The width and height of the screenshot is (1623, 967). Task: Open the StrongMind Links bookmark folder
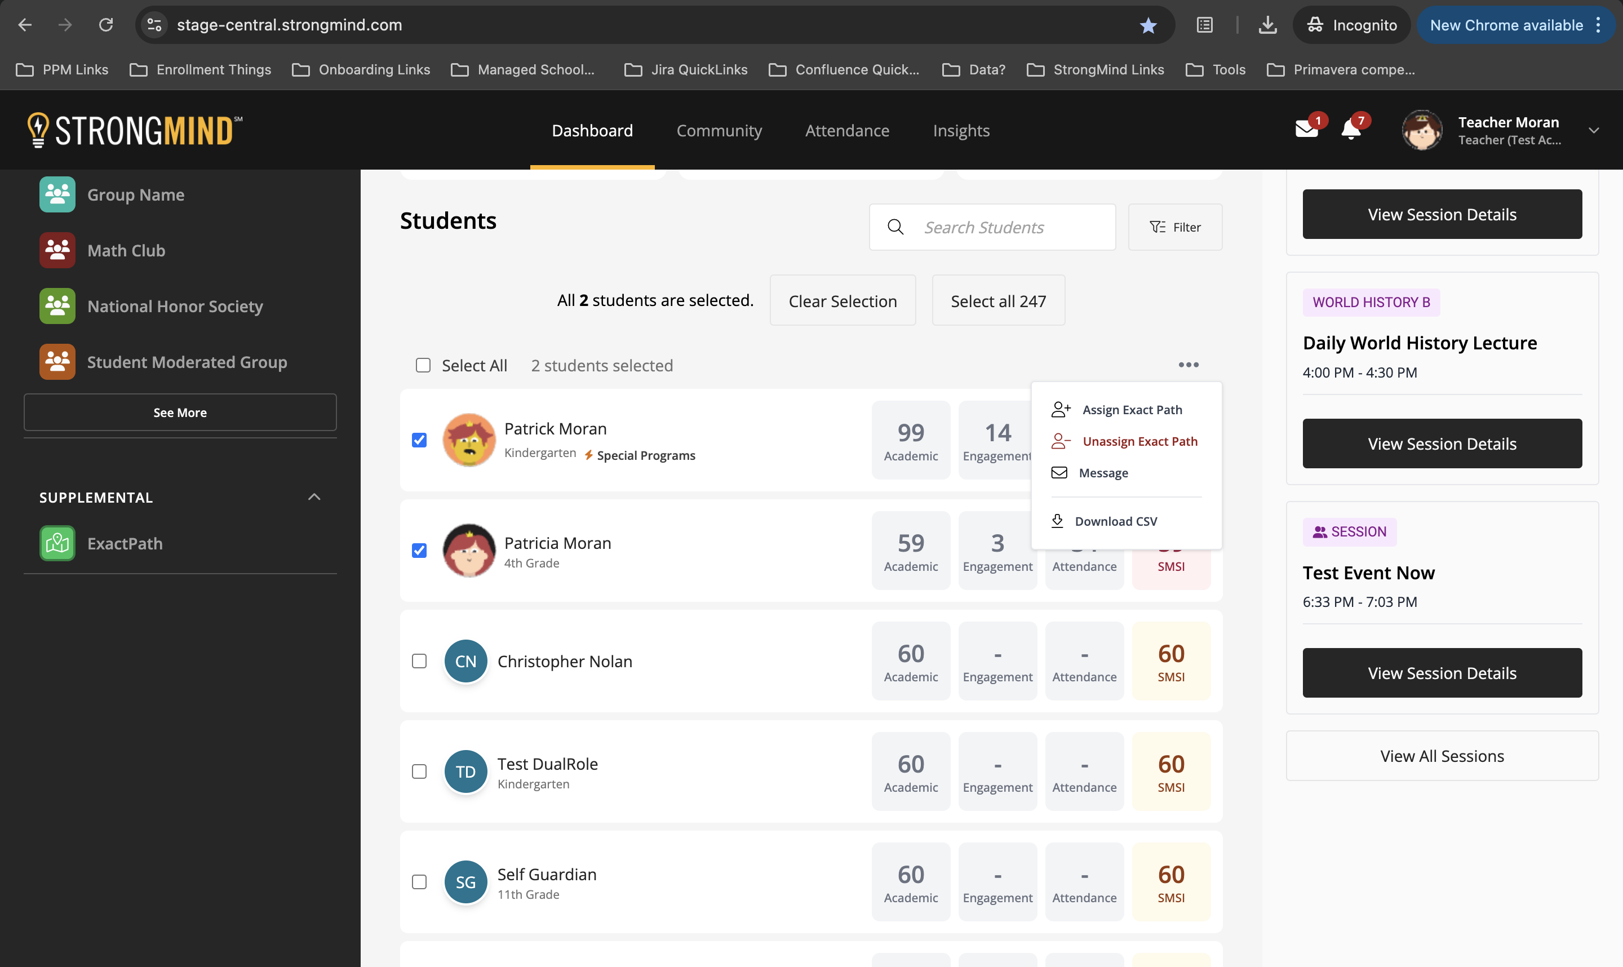click(1096, 69)
